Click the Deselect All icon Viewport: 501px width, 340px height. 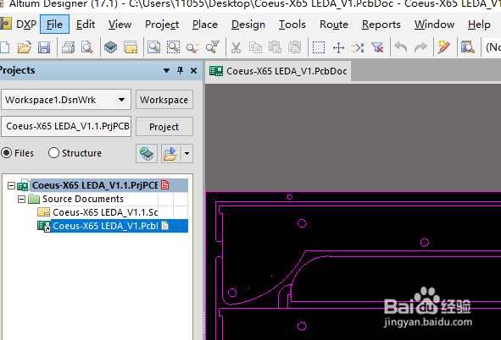(358, 47)
